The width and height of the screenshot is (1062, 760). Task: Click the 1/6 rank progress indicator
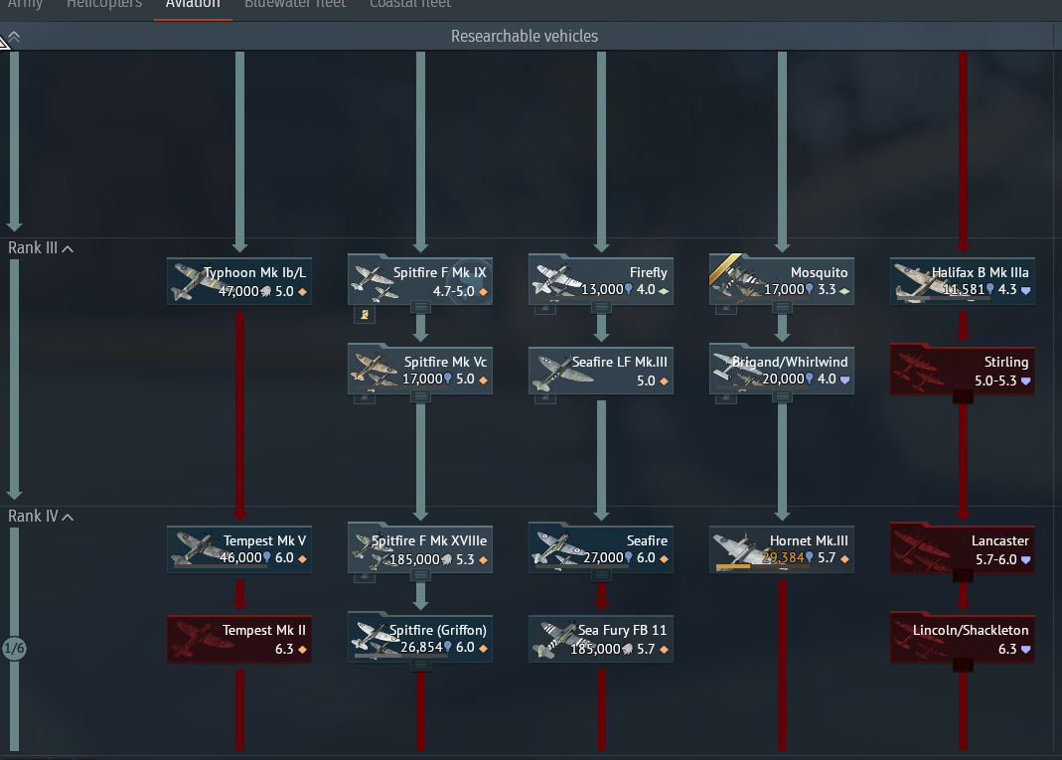(14, 648)
